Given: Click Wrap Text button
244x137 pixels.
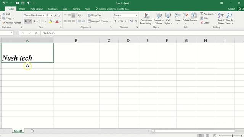Looking at the screenshot, I should click(x=95, y=15).
